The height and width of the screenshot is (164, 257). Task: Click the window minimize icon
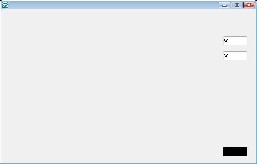(x=224, y=5)
